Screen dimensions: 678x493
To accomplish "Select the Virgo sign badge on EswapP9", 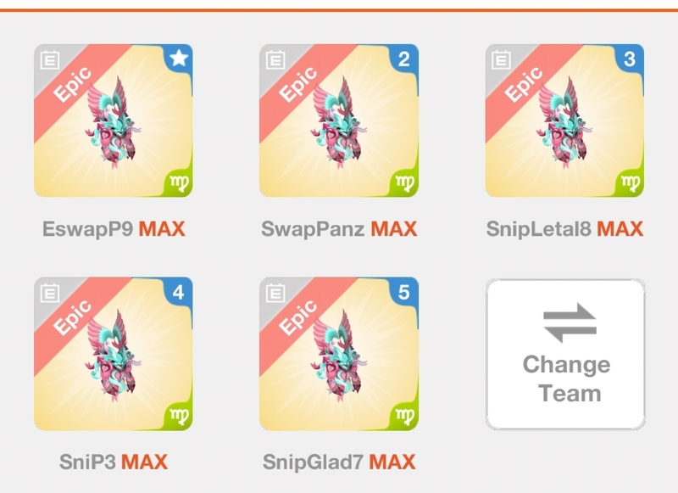I will [x=179, y=183].
